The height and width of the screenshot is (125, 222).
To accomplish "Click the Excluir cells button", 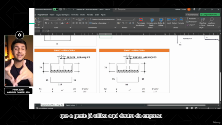I will point(174,22).
